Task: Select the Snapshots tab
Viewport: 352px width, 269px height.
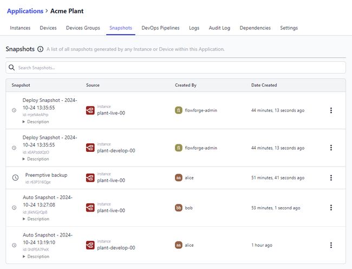Action: coord(121,28)
